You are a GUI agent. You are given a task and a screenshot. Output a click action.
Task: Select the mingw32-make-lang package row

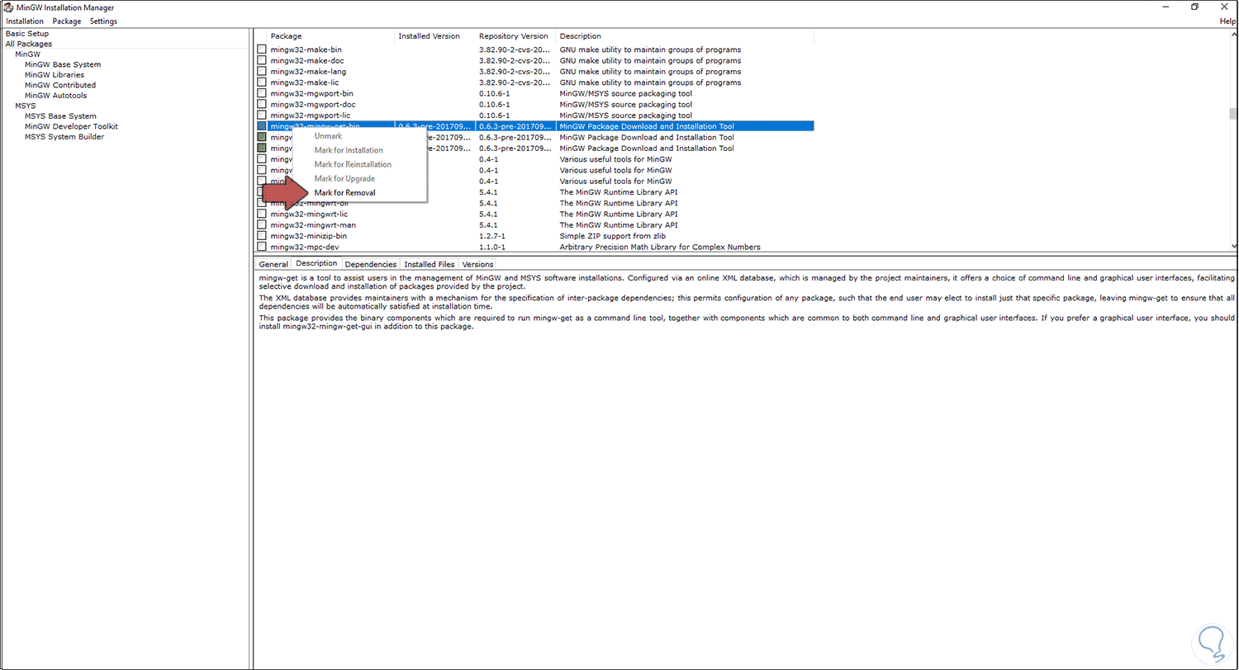(x=534, y=72)
